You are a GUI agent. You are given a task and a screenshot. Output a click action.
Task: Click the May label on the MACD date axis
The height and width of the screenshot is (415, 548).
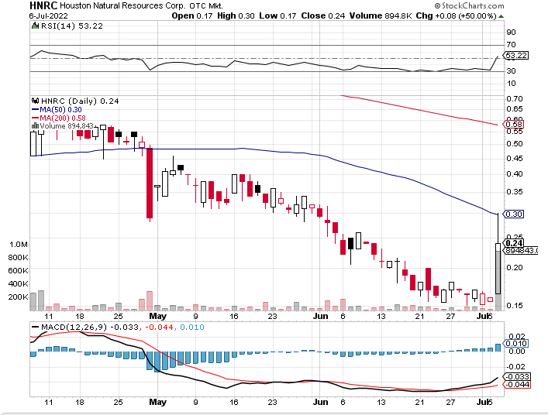(x=157, y=402)
